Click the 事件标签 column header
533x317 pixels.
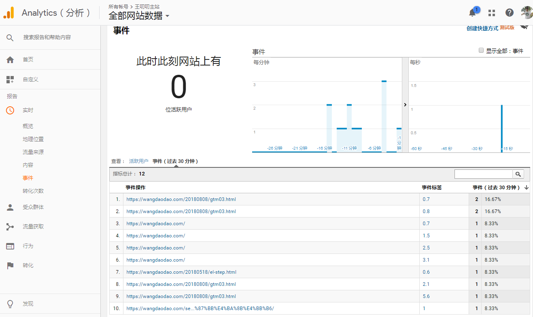[432, 188]
